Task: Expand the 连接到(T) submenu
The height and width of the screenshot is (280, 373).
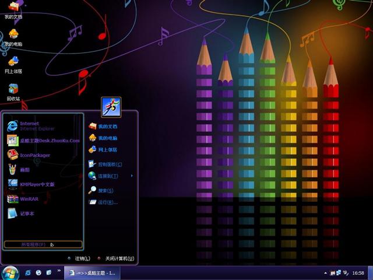Action: pyautogui.click(x=108, y=176)
